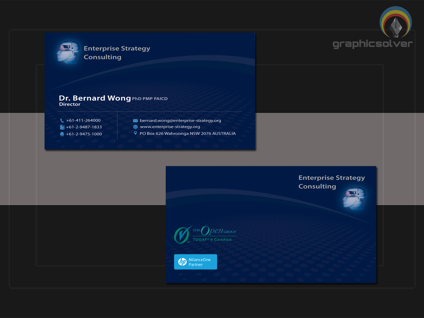Image resolution: width=424 pixels, height=318 pixels.
Task: Click the green Open Group checkmark emblem
Action: click(183, 235)
